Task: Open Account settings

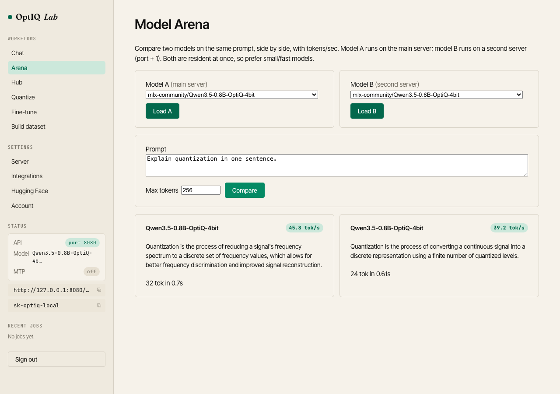Action: [x=56, y=206]
